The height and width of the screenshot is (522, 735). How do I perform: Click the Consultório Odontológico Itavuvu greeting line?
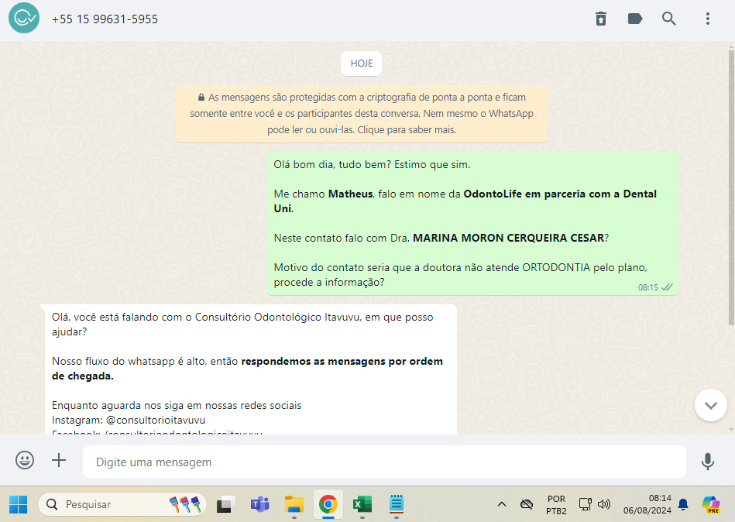click(x=242, y=325)
